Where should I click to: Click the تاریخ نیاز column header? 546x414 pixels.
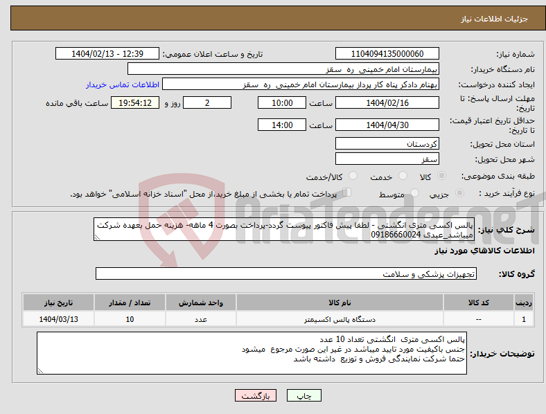tap(58, 303)
